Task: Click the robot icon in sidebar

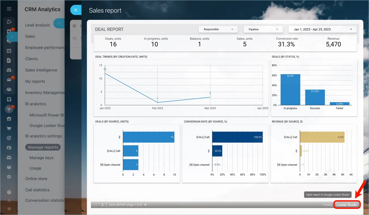Action: [x=9, y=157]
